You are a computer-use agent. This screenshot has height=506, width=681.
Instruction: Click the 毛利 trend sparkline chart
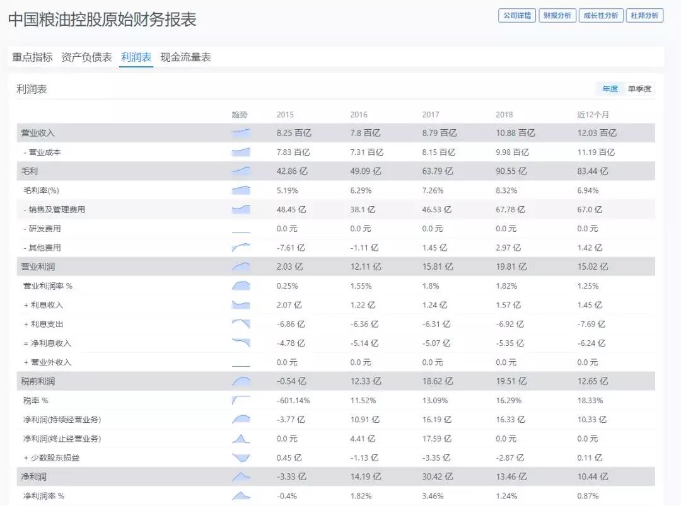tap(241, 171)
